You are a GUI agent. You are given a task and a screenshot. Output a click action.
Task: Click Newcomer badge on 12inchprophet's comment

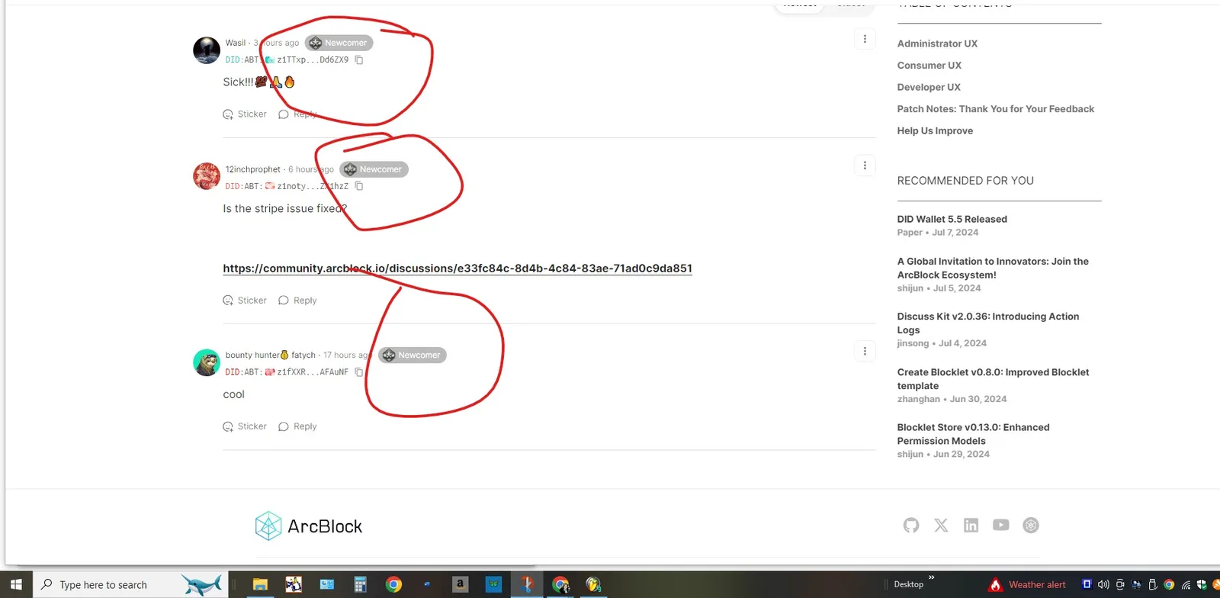[374, 169]
